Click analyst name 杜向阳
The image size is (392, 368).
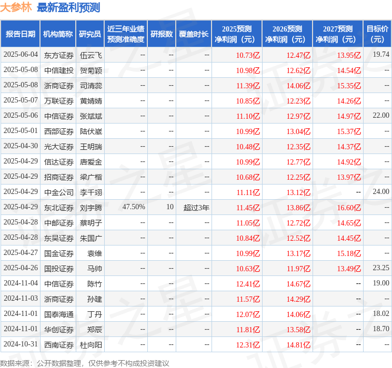[x=91, y=345]
